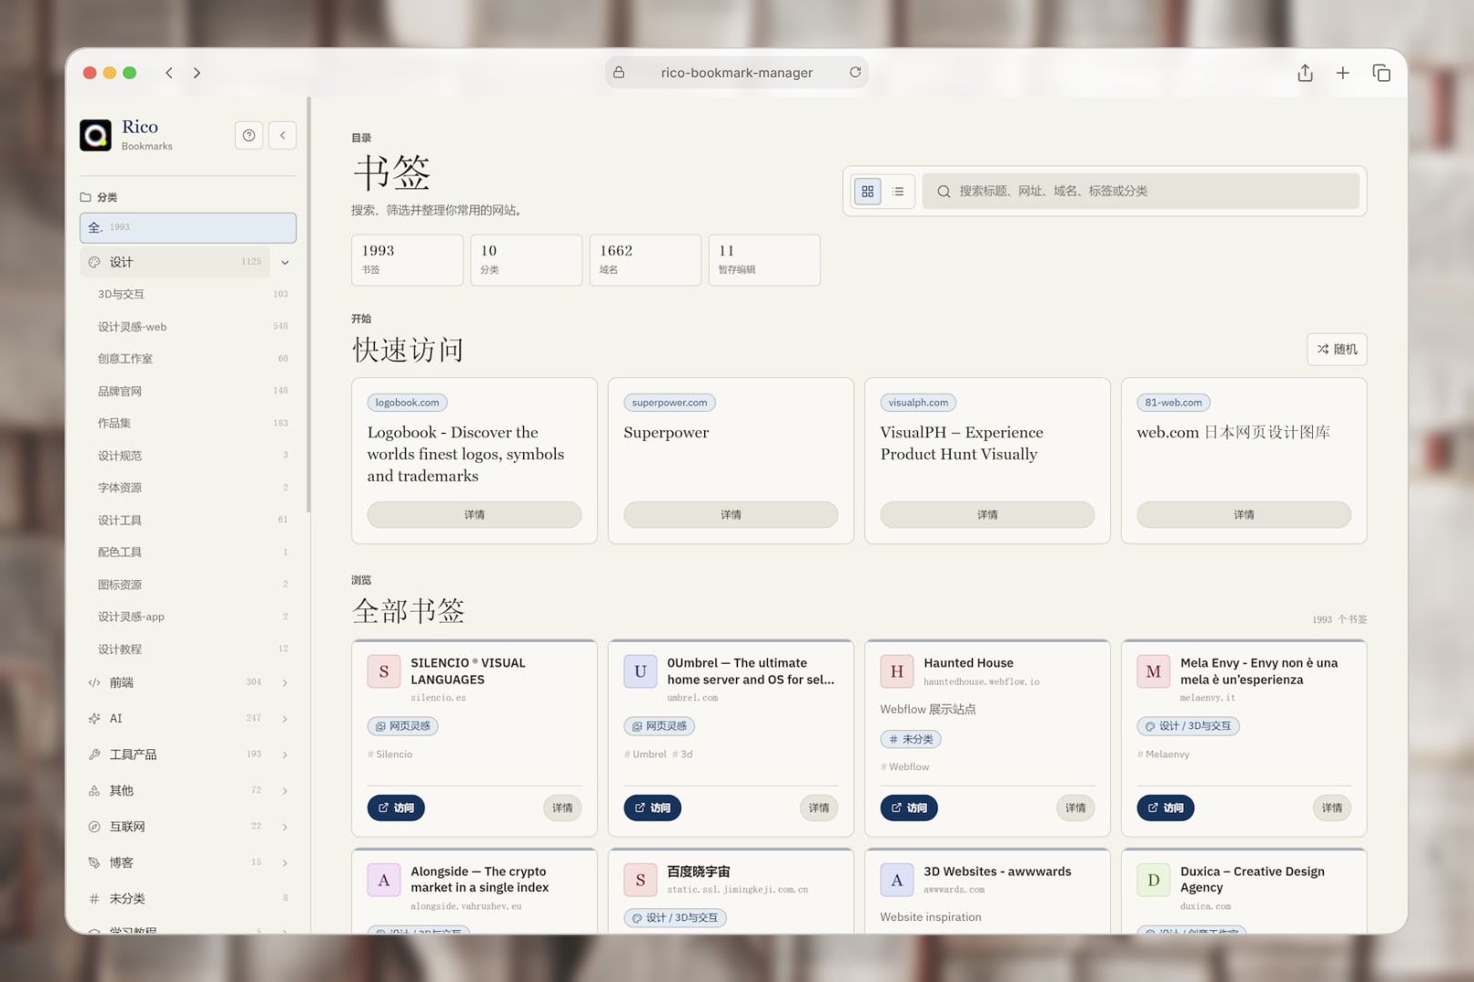The height and width of the screenshot is (982, 1474).
Task: Click the logobook.com domain tag
Action: [x=408, y=403]
